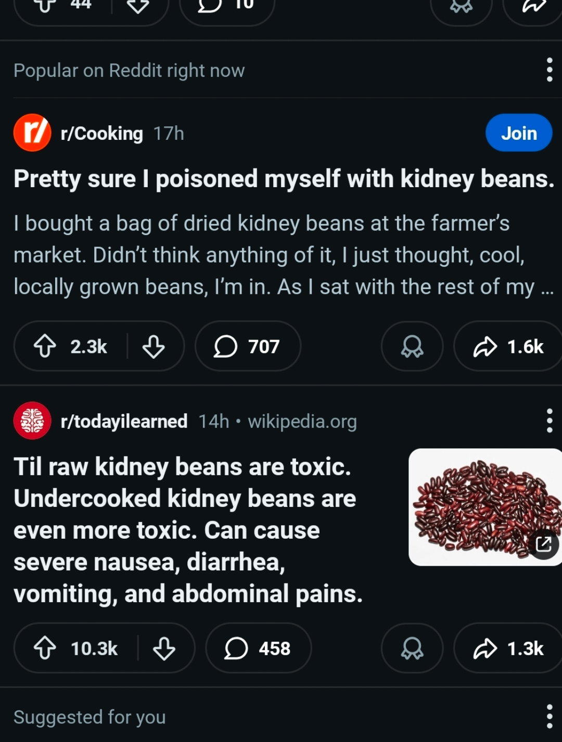Downvote the r/todayilearned post
Image resolution: width=562 pixels, height=742 pixels.
164,648
